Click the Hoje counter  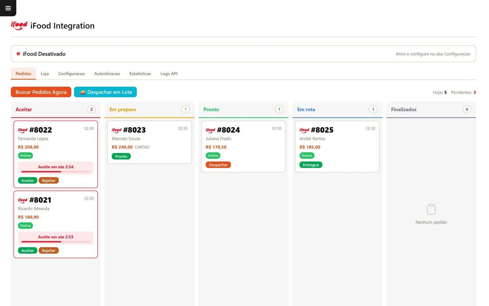(x=440, y=92)
